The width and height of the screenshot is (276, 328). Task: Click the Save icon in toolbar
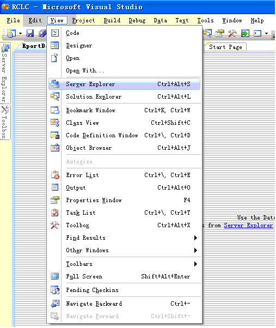click(30, 33)
